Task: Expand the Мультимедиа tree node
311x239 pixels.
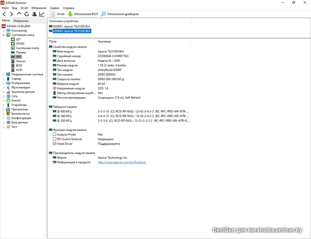Action: [x=3, y=88]
